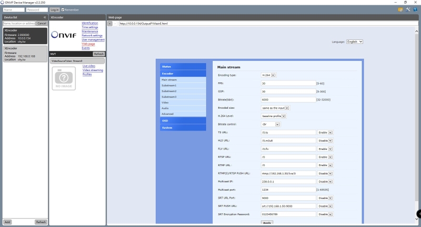Open the Live video link

pyautogui.click(x=89, y=66)
